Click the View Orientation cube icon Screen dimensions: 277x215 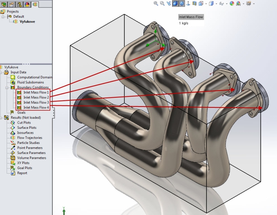(201, 3)
